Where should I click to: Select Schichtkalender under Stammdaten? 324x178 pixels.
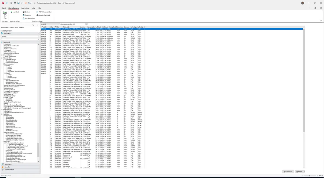(x=11, y=125)
